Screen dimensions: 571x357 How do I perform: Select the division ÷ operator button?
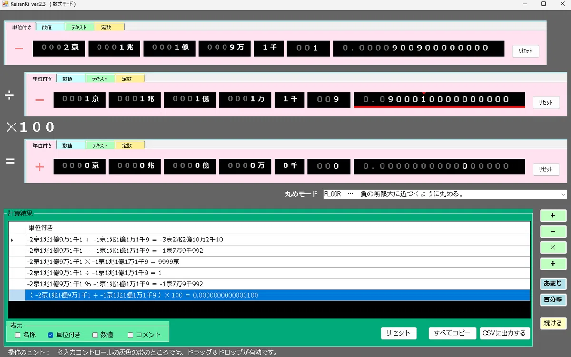pyautogui.click(x=553, y=263)
